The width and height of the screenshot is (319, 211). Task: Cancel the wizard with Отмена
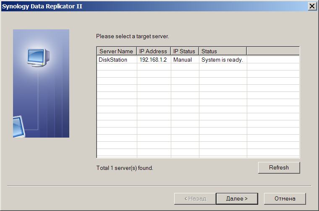[285, 198]
